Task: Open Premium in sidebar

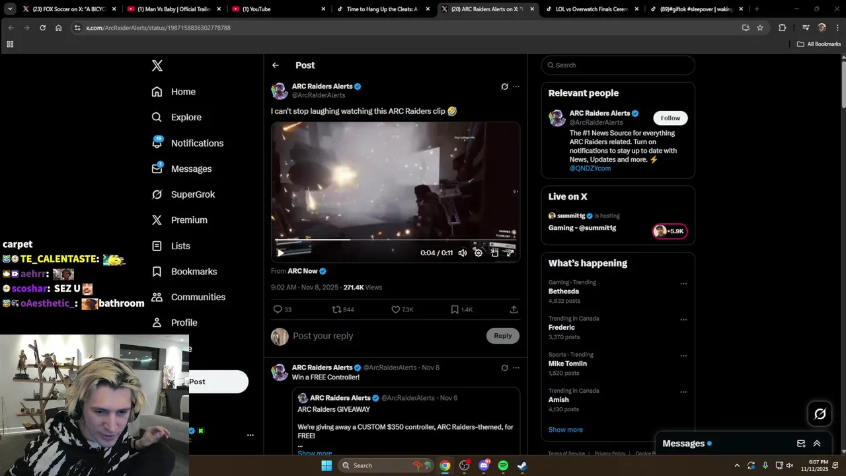Action: click(x=179, y=220)
